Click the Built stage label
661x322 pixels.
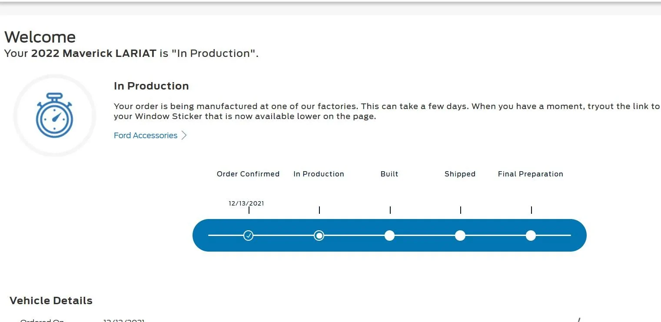[389, 174]
